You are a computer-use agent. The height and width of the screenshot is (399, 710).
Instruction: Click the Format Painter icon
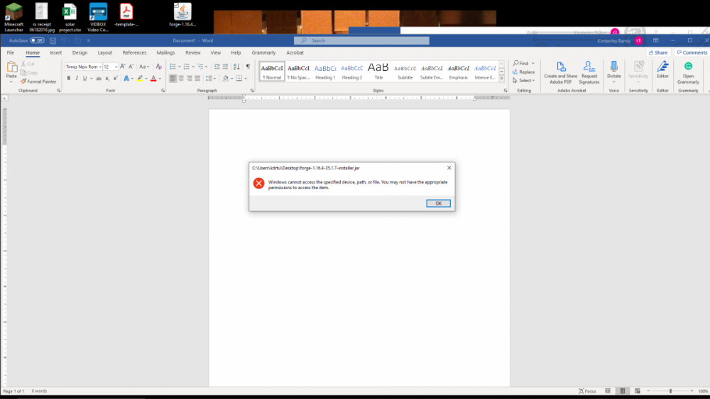[x=24, y=82]
